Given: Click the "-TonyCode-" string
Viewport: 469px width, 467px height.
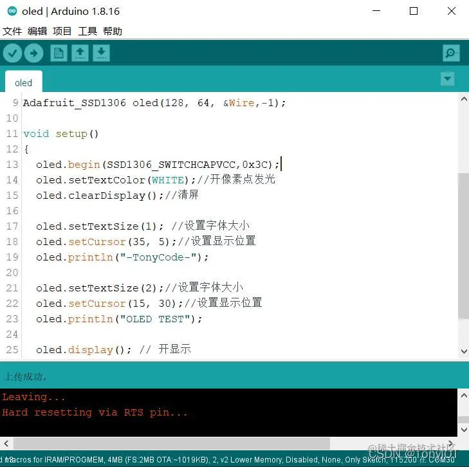Looking at the screenshot, I should 158,257.
